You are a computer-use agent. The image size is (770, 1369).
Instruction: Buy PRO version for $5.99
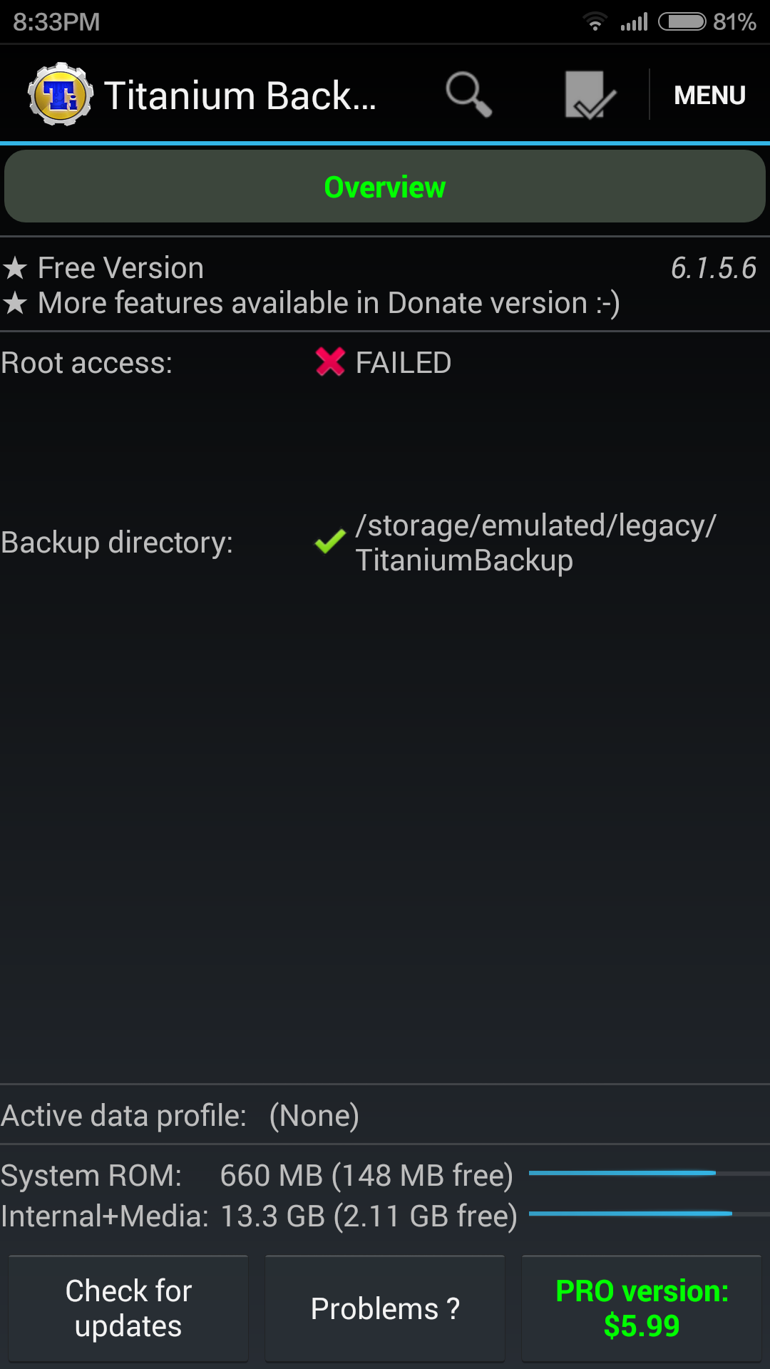click(642, 1308)
